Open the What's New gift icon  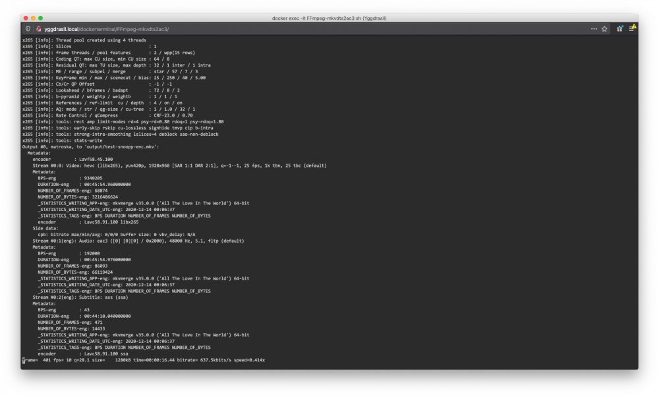click(620, 28)
